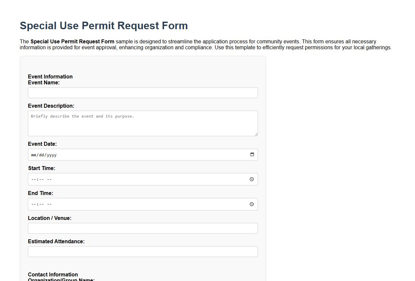The image size is (415, 281).
Task: Click the Event Information section heading
Action: pyautogui.click(x=50, y=76)
